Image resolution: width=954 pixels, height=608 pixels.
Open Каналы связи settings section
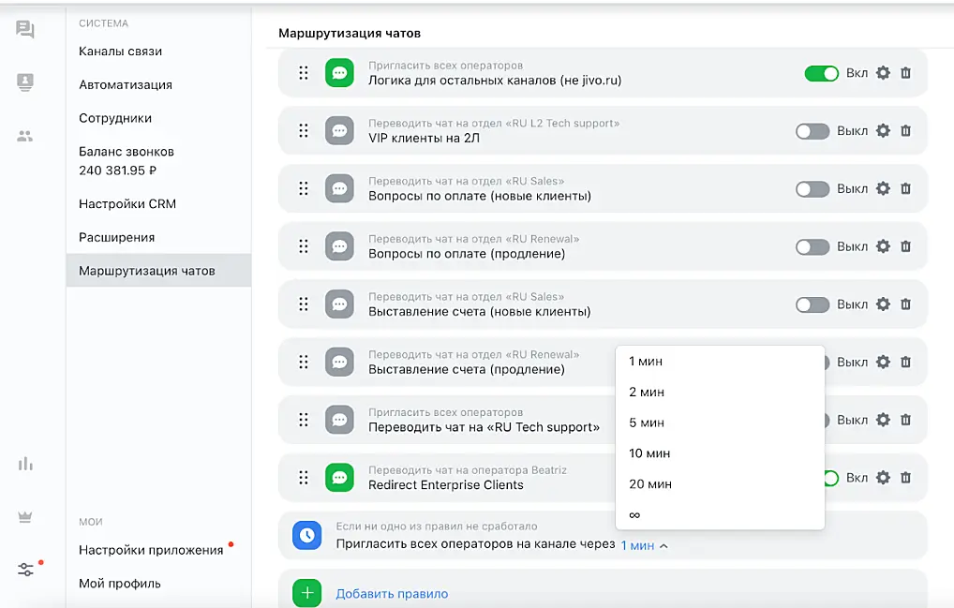pos(120,52)
